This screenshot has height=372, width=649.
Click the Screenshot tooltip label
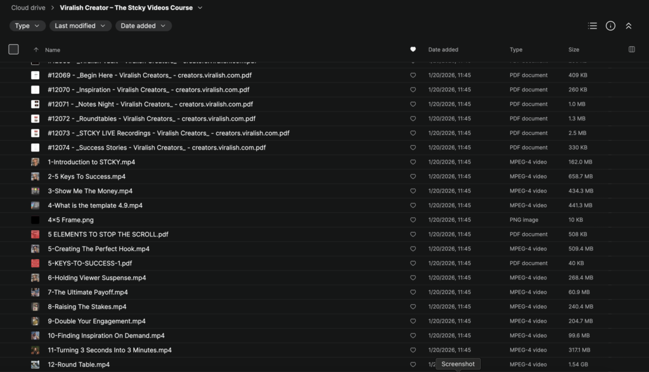click(458, 364)
